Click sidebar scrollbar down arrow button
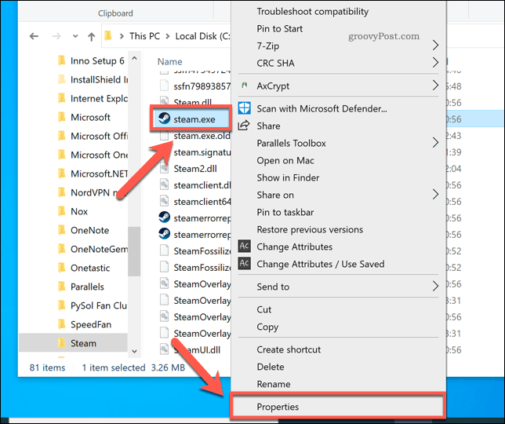 pyautogui.click(x=134, y=351)
